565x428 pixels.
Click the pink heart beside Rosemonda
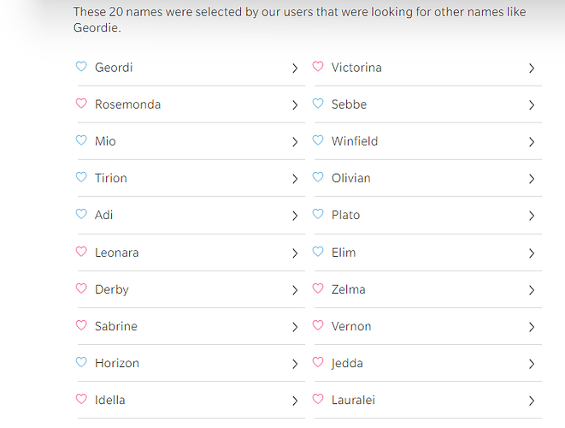tap(81, 104)
